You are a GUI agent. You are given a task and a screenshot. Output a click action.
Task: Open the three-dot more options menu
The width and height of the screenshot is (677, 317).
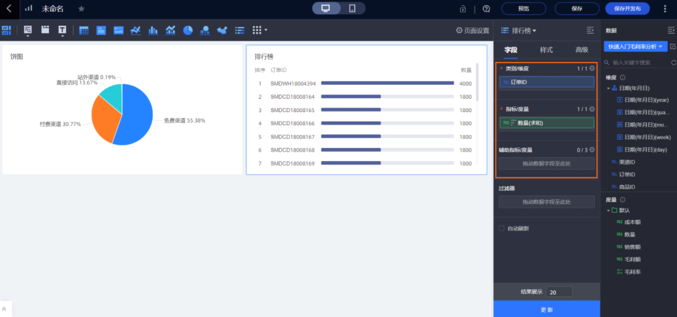(664, 9)
